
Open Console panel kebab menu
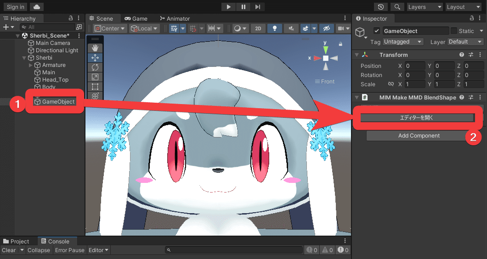point(345,241)
